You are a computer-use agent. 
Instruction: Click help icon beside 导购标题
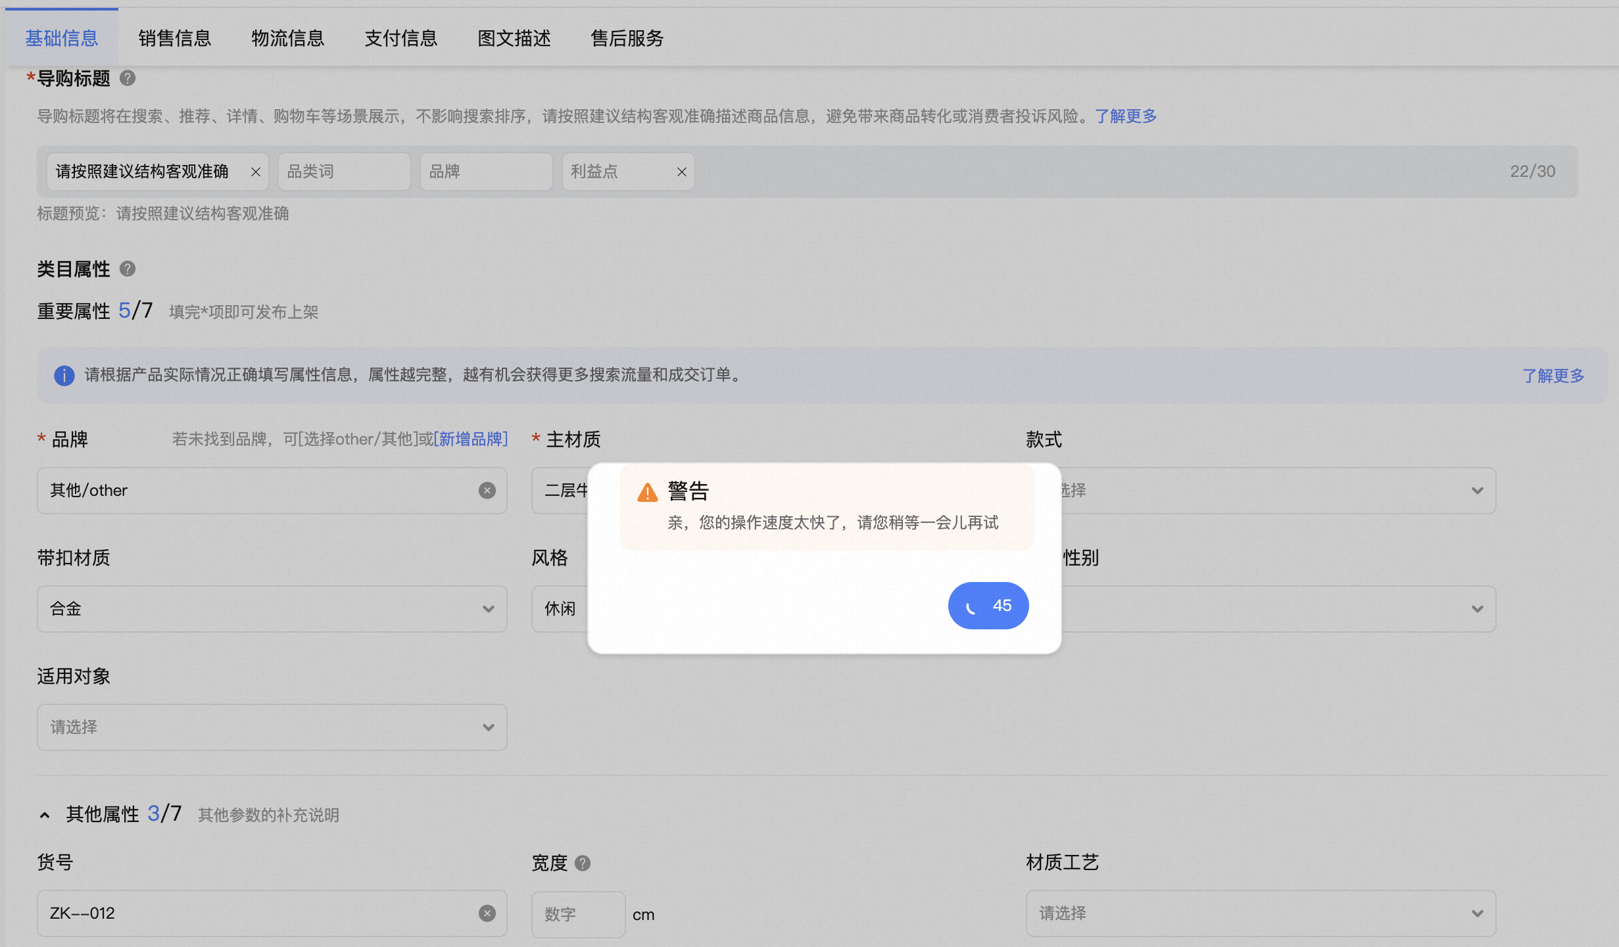pos(128,78)
